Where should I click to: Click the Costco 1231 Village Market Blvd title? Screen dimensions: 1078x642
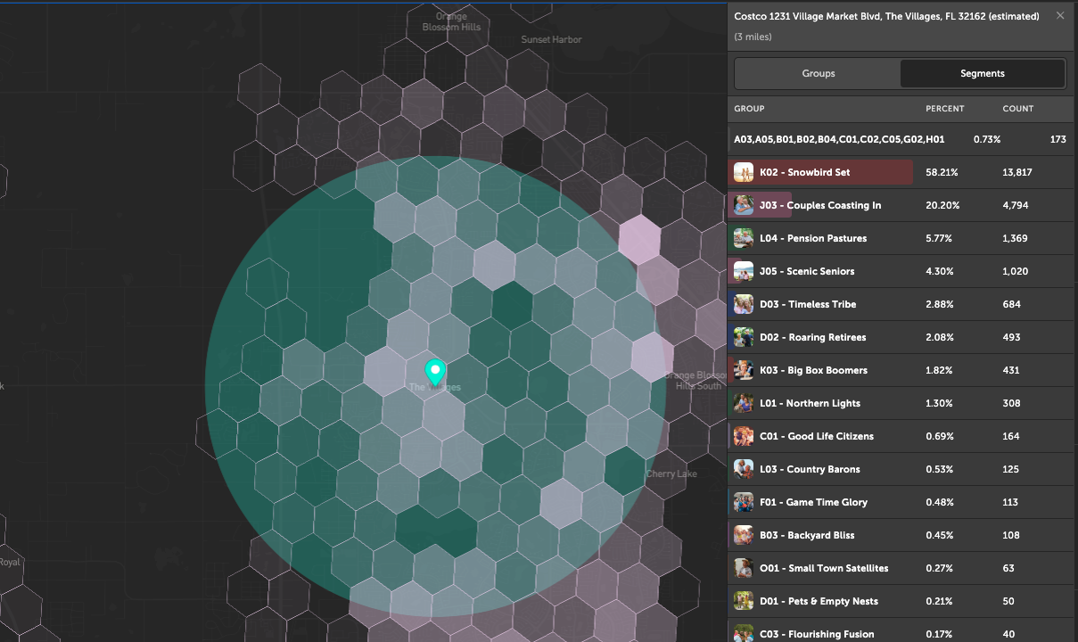[x=886, y=16]
